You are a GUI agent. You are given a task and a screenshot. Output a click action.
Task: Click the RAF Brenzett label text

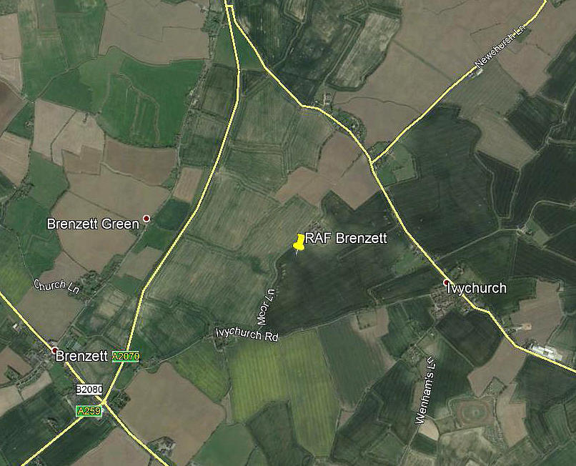click(x=346, y=239)
